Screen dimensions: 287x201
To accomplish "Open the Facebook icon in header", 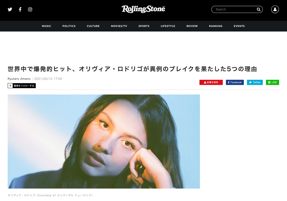I will 20,9.
